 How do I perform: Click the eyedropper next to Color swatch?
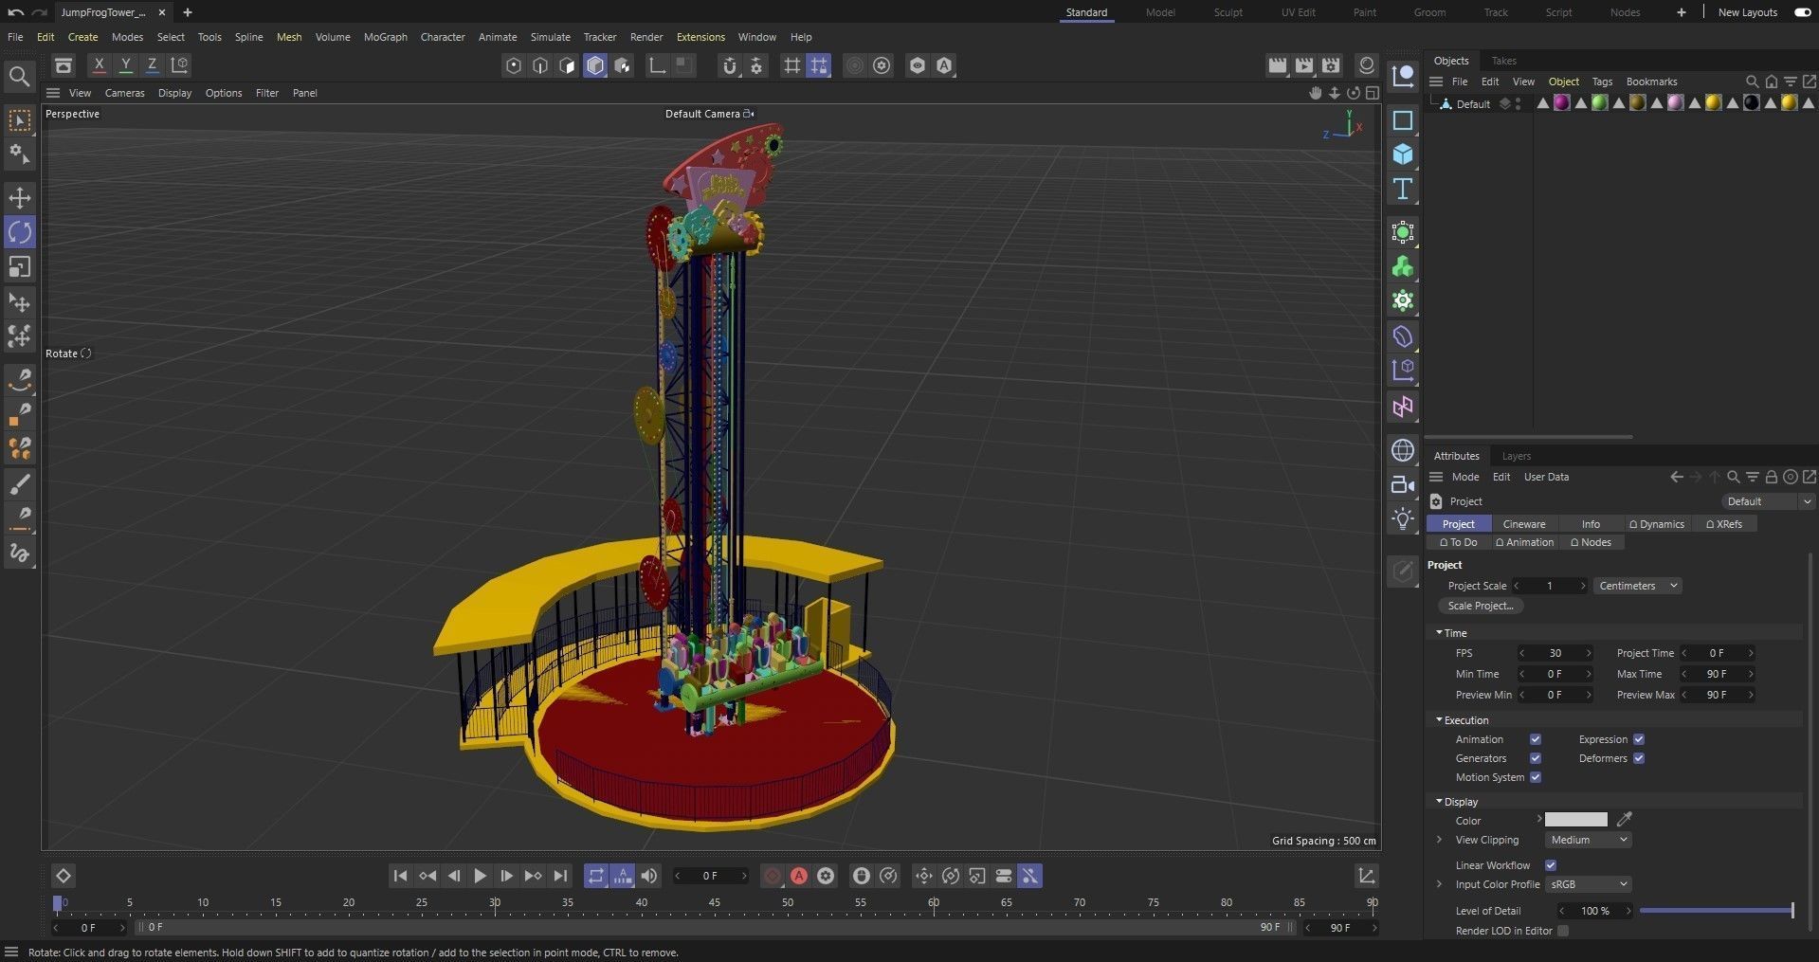coord(1624,820)
